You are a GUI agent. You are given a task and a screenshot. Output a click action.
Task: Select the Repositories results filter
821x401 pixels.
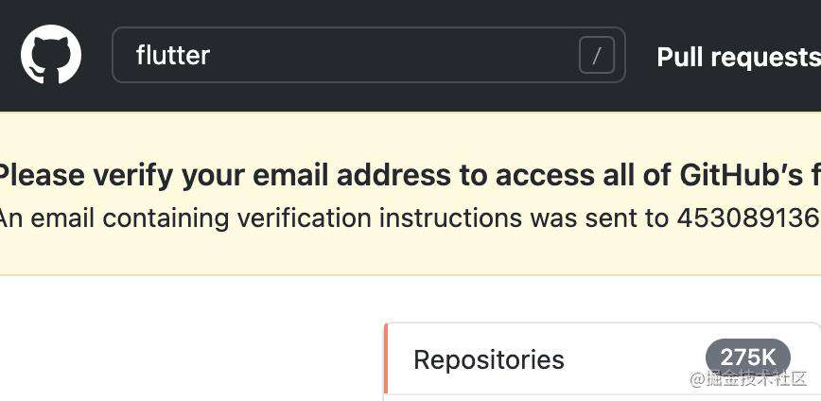pyautogui.click(x=603, y=358)
